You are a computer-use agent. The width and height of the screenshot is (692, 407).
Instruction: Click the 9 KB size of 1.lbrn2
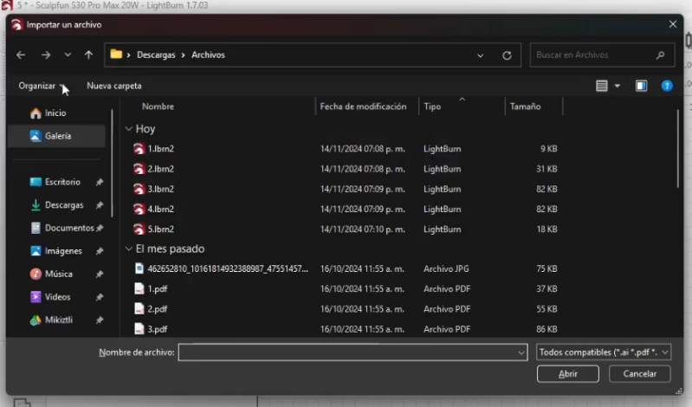click(x=548, y=149)
